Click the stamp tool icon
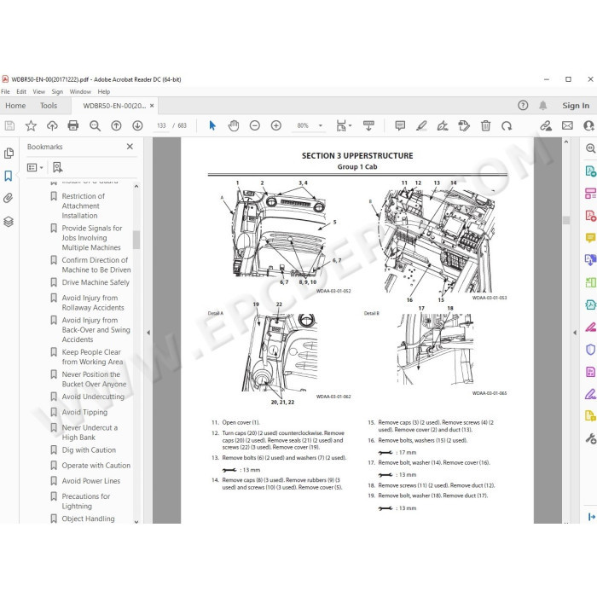The height and width of the screenshot is (597, 597). (464, 125)
